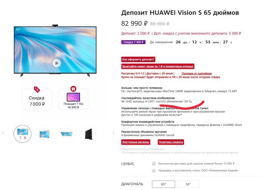Viewport: 265px width, 190px height.
Task: Play the product video on TV image
Action: (56, 63)
